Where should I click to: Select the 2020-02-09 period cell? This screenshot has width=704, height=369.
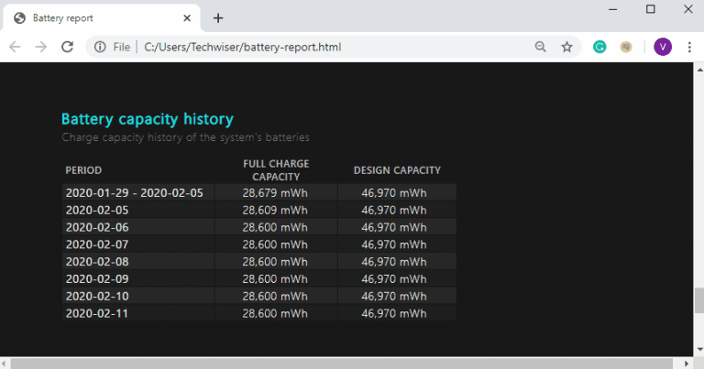(137, 279)
